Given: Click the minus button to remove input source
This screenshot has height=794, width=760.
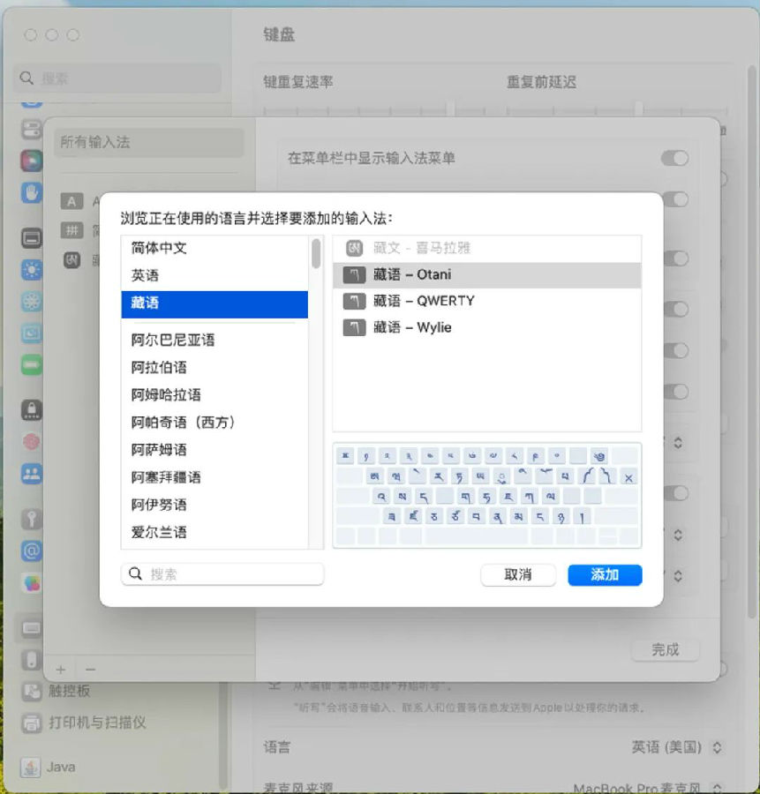Looking at the screenshot, I should [x=90, y=670].
